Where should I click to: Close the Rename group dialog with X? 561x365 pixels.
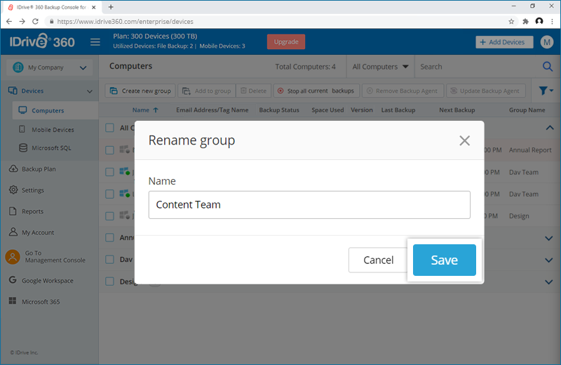click(464, 140)
